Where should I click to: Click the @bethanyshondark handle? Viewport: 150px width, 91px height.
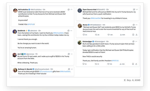(x=42, y=69)
